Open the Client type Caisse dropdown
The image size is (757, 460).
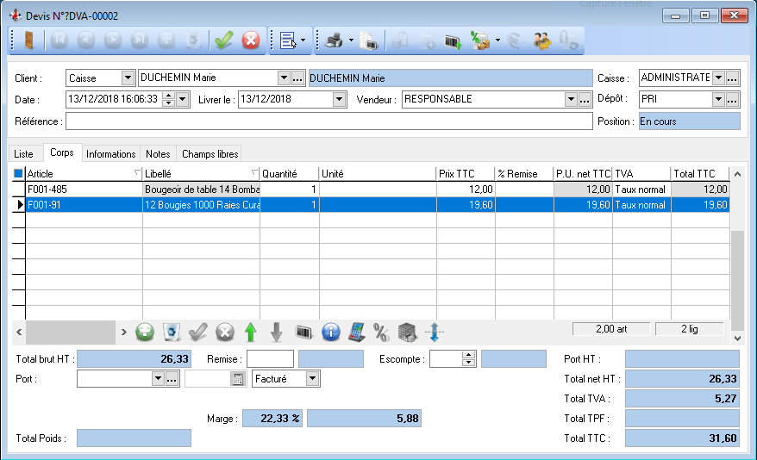[x=128, y=78]
